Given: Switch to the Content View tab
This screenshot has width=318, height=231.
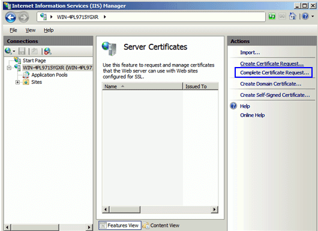Looking at the screenshot, I should pyautogui.click(x=161, y=226).
